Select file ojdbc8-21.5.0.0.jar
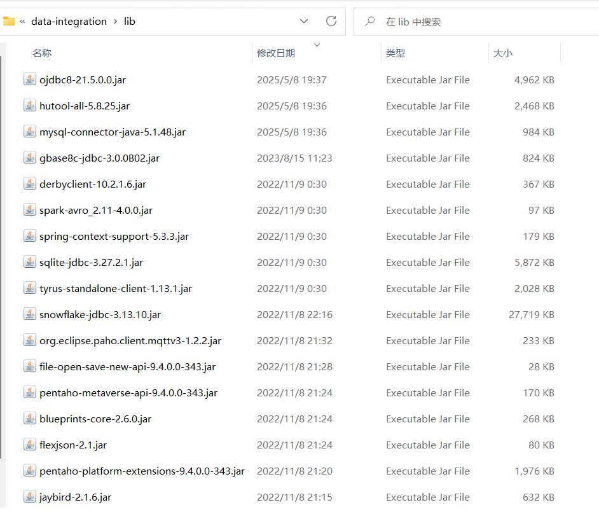Screen dimensions: 599x514 coord(83,80)
